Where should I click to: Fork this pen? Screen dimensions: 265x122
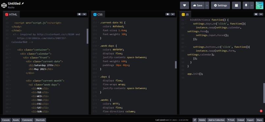tap(231, 120)
